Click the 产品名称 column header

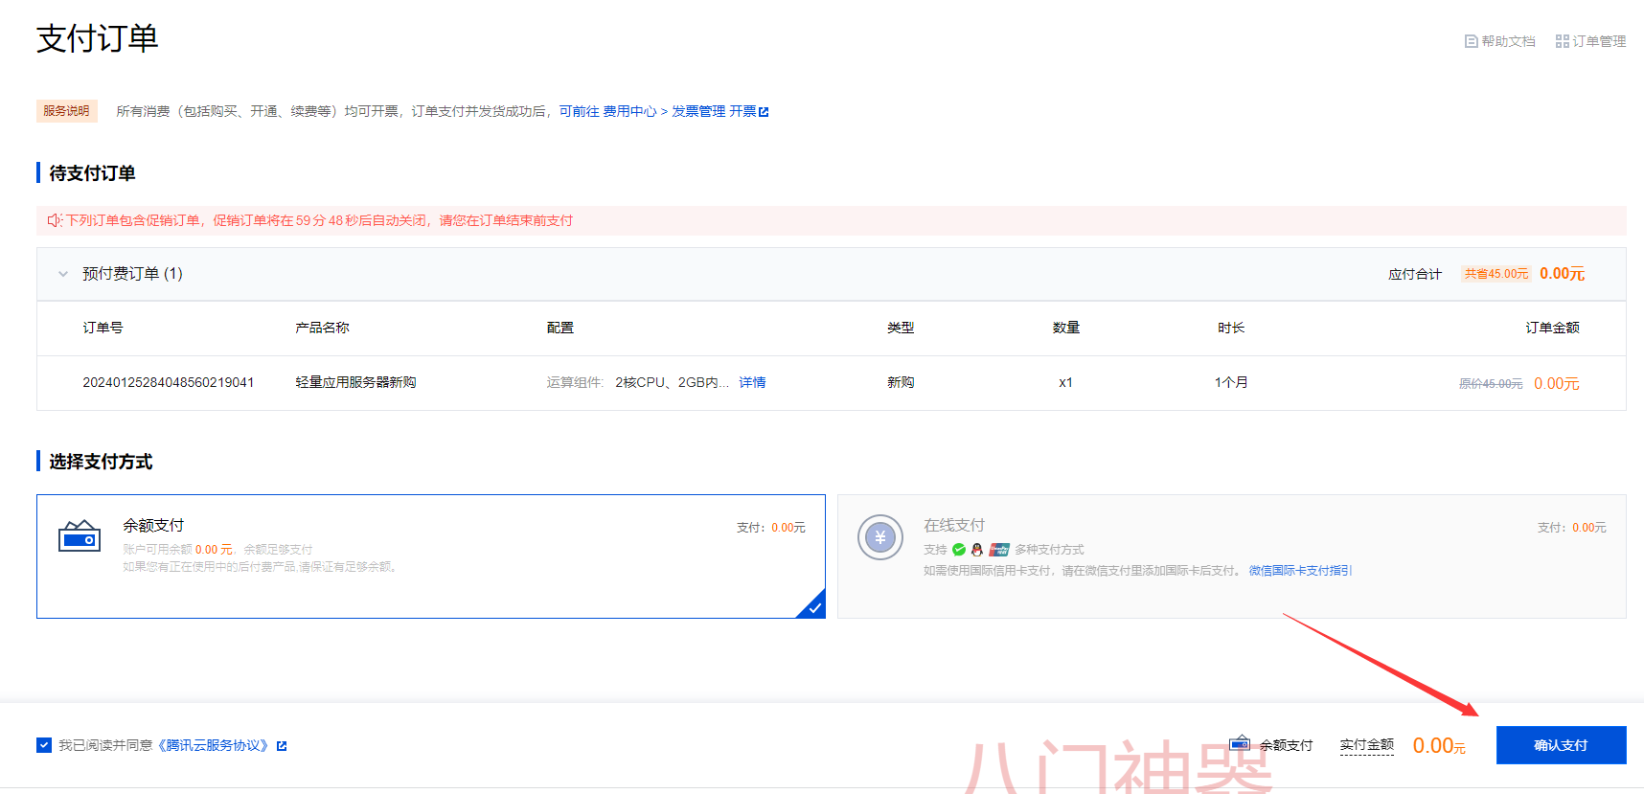tap(322, 328)
